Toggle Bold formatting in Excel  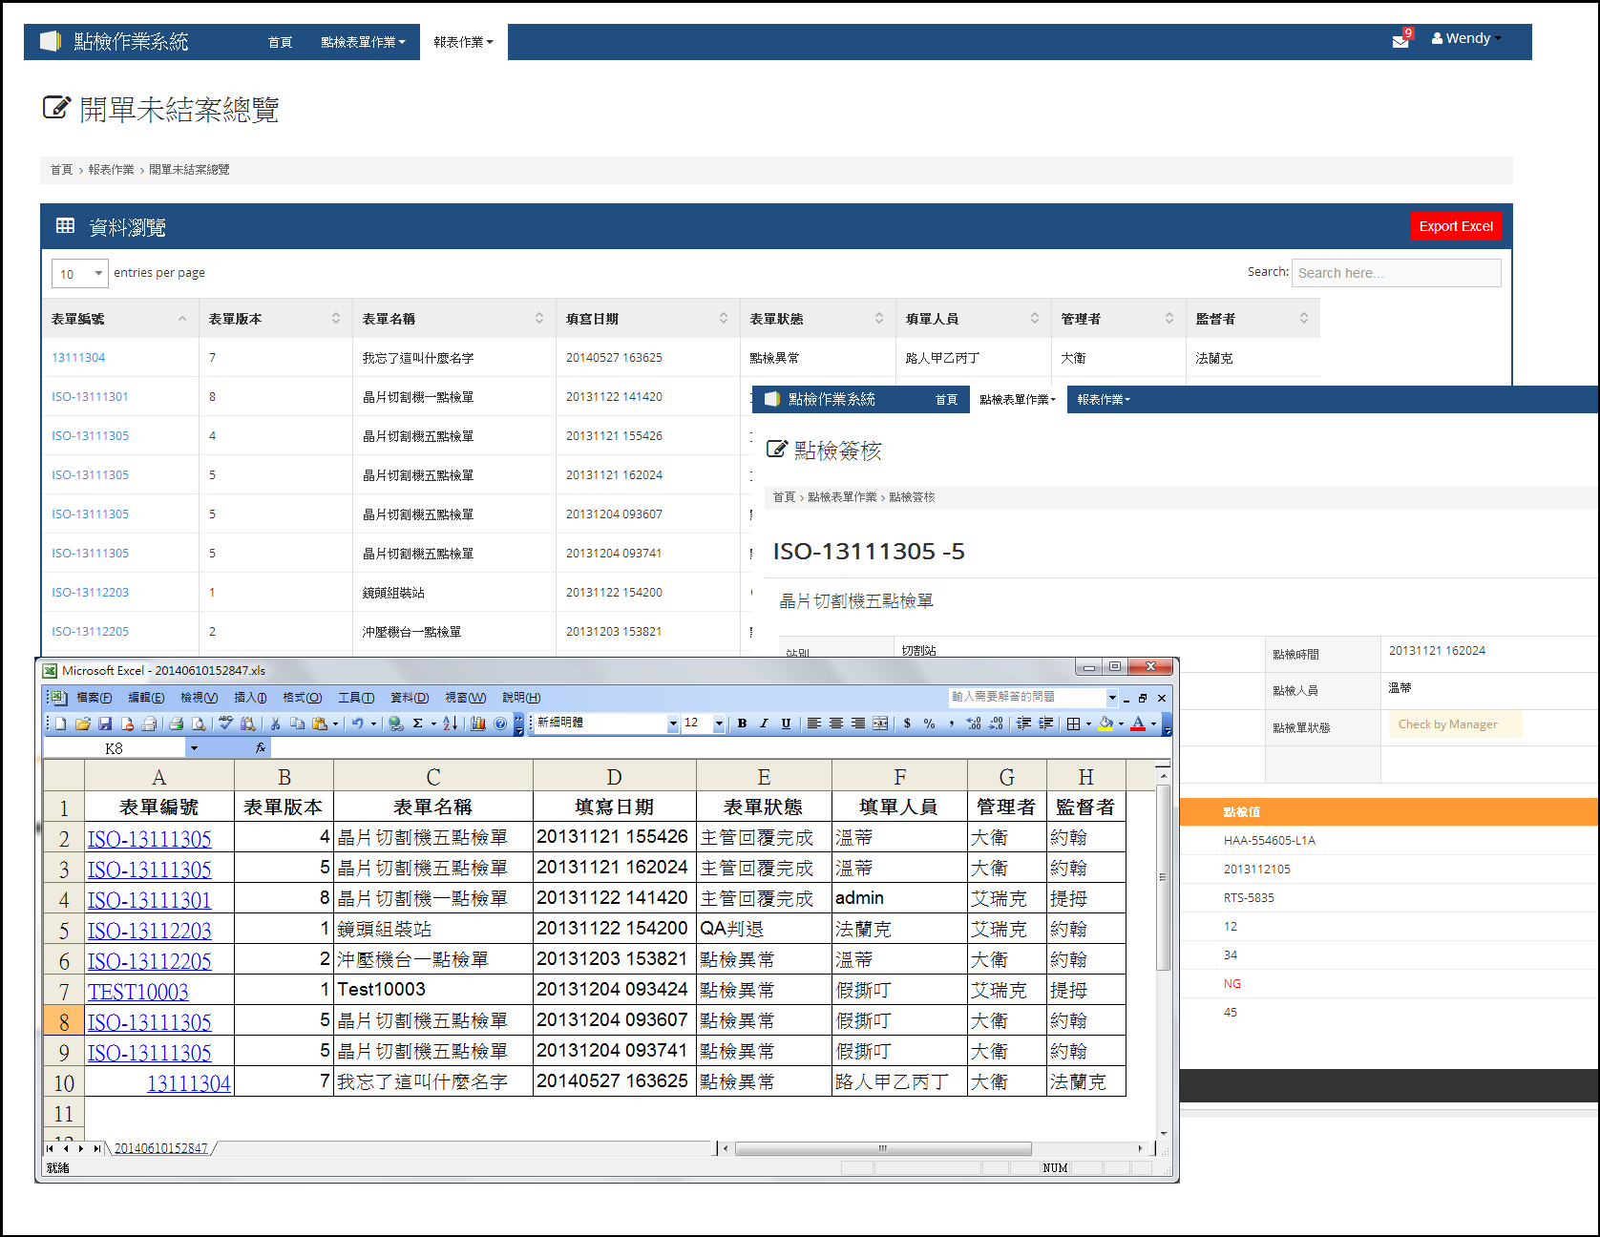tap(742, 723)
